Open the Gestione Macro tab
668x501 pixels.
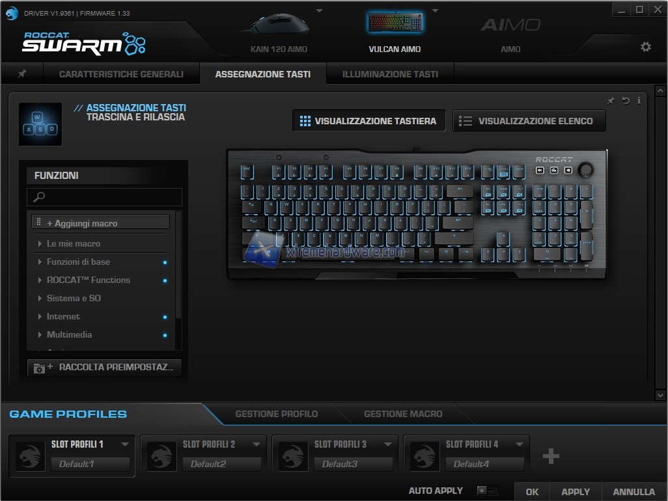click(402, 414)
